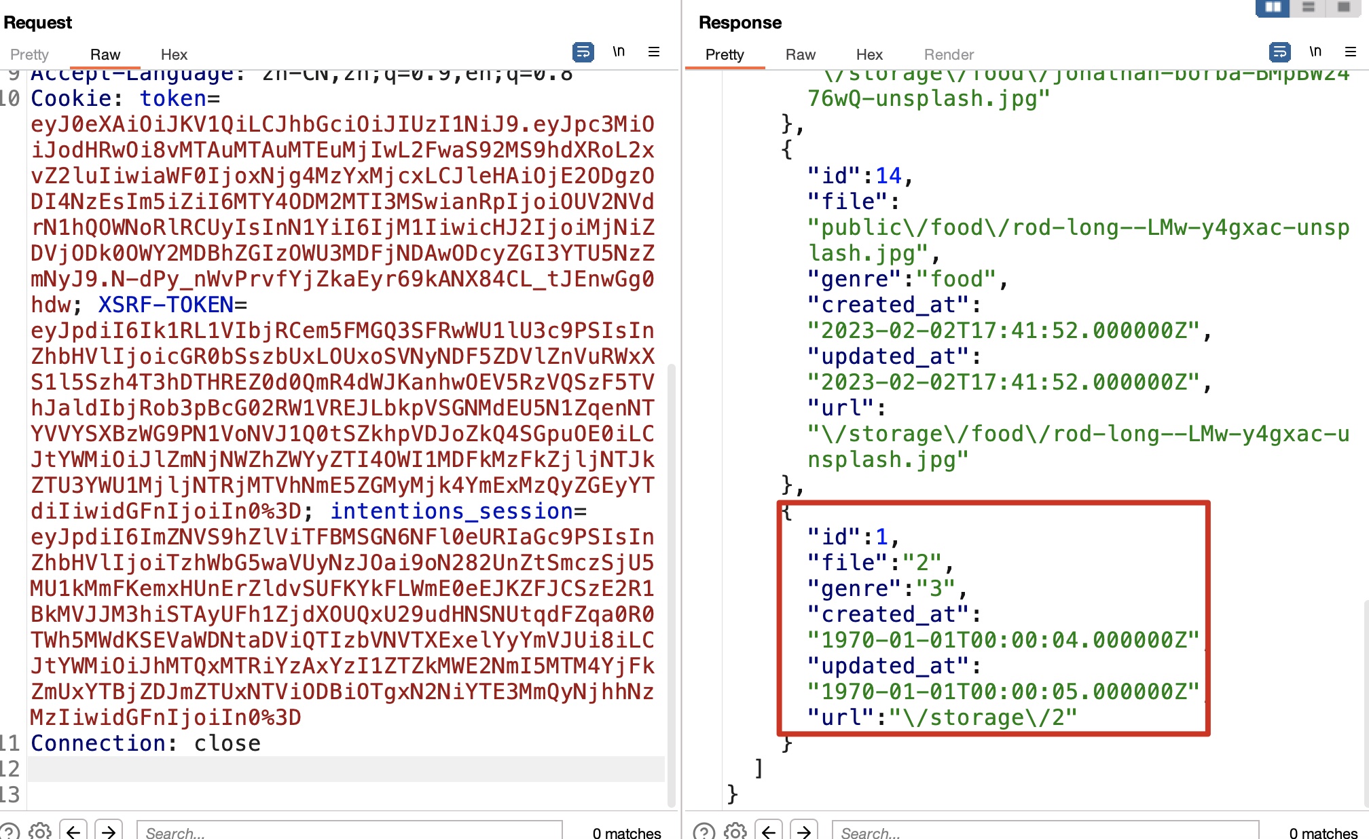This screenshot has height=839, width=1369.
Task: Open the Request panel options menu
Action: point(654,52)
